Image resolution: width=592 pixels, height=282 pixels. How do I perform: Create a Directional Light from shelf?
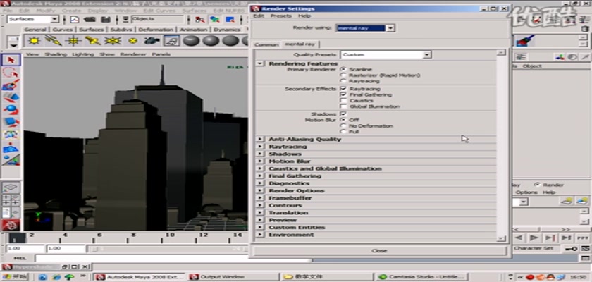click(54, 40)
